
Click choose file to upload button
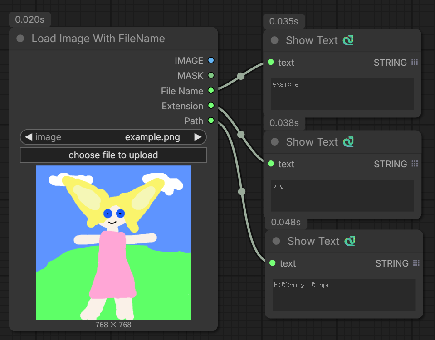(113, 155)
